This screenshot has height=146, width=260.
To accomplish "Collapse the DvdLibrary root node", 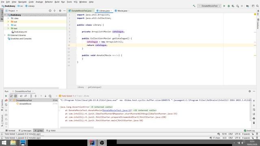I will click(x=5, y=15).
